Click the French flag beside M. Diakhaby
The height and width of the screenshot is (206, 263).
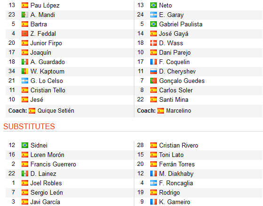[x=154, y=173]
